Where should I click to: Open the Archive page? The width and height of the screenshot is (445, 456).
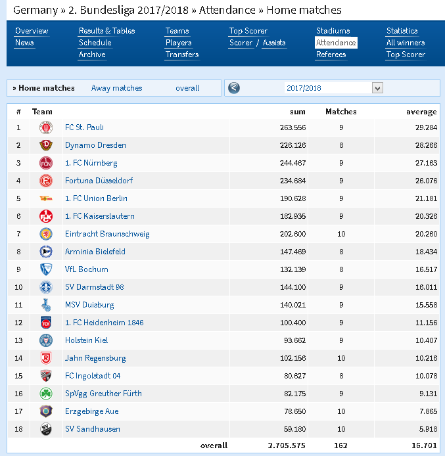click(x=92, y=55)
